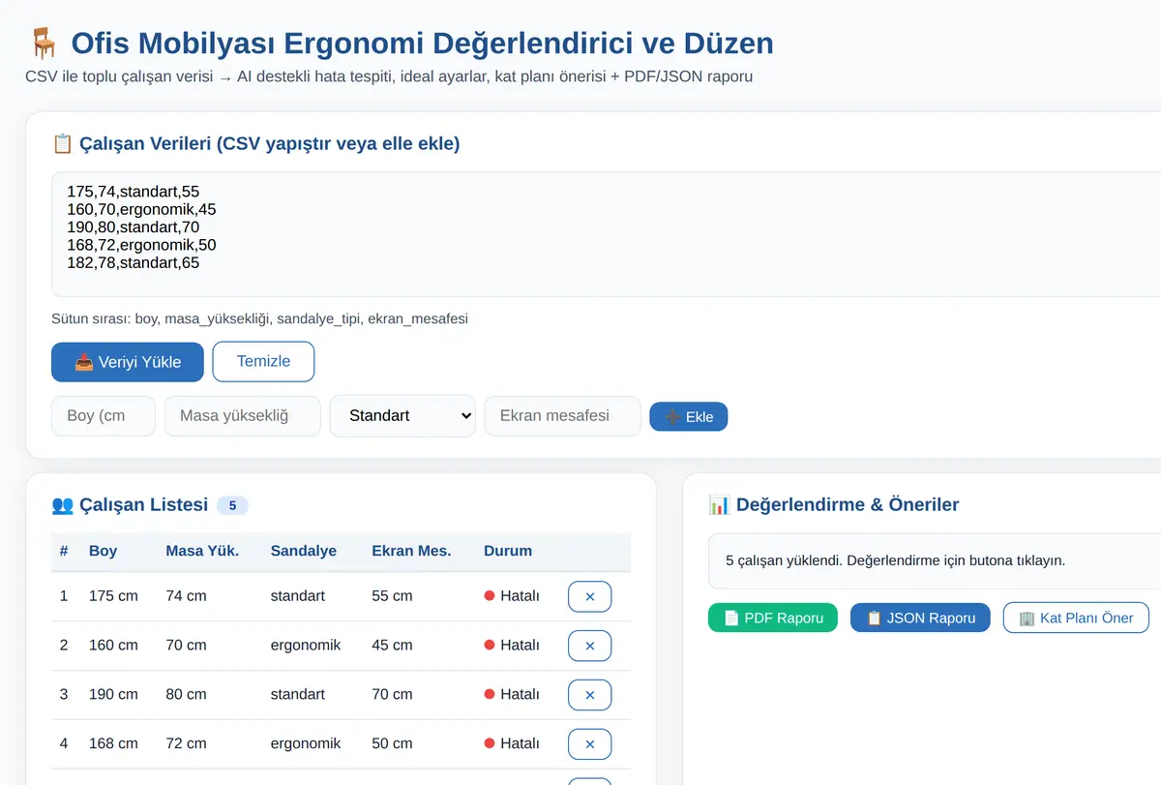
Task: Click the # column header
Action: [x=64, y=551]
